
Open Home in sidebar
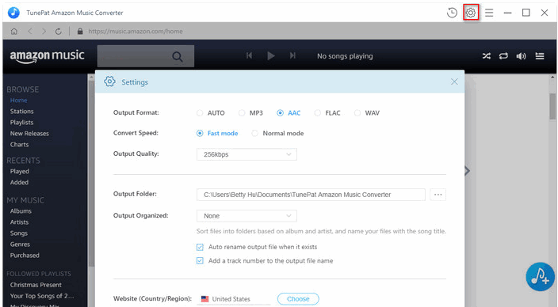click(x=18, y=100)
